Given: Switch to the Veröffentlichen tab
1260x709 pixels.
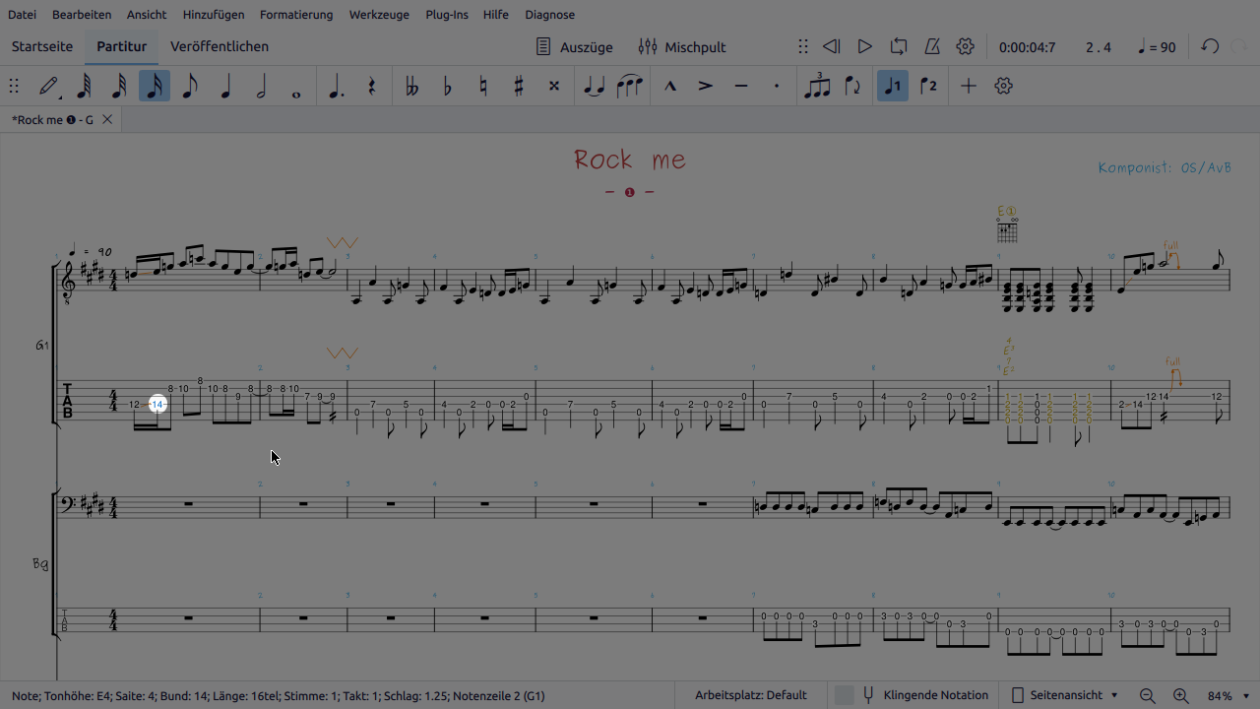Looking at the screenshot, I should click(x=220, y=46).
